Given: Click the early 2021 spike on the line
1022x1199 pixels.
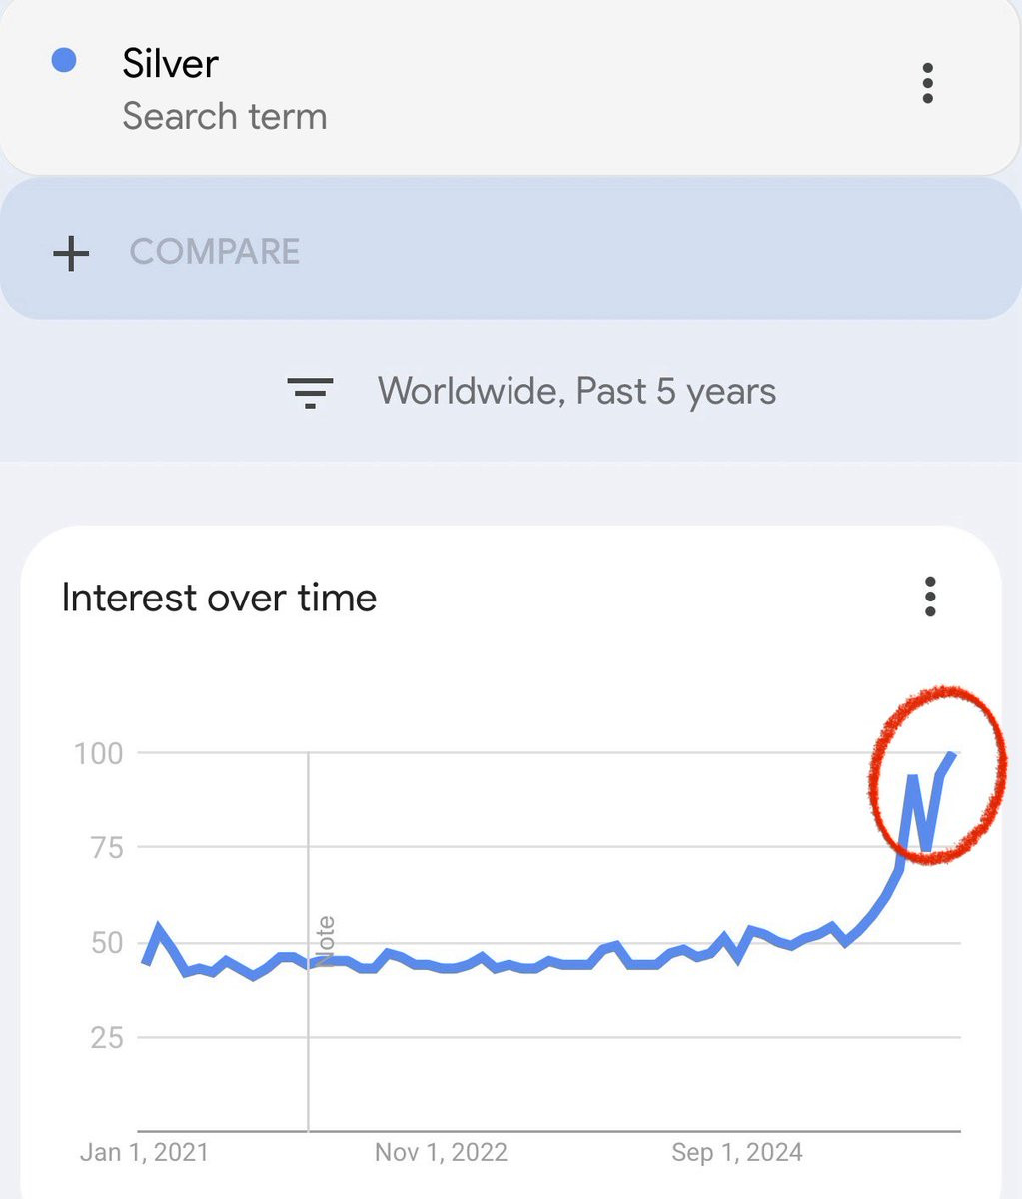Looking at the screenshot, I should tap(158, 927).
